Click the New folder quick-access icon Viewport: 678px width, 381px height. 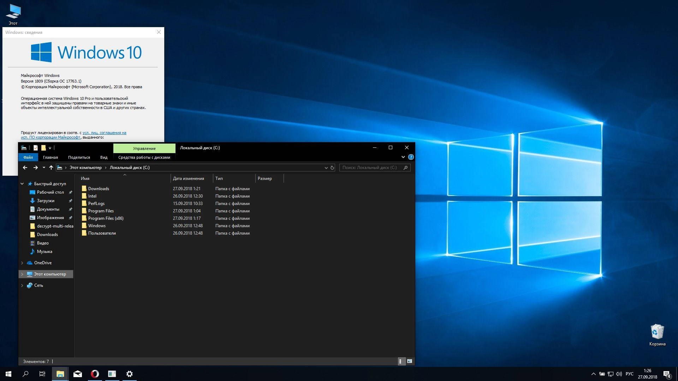tap(43, 148)
